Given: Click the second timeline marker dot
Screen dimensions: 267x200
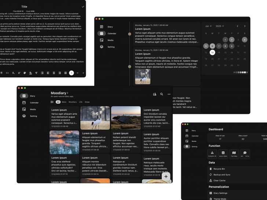Looking at the screenshot, I should point(129,67).
